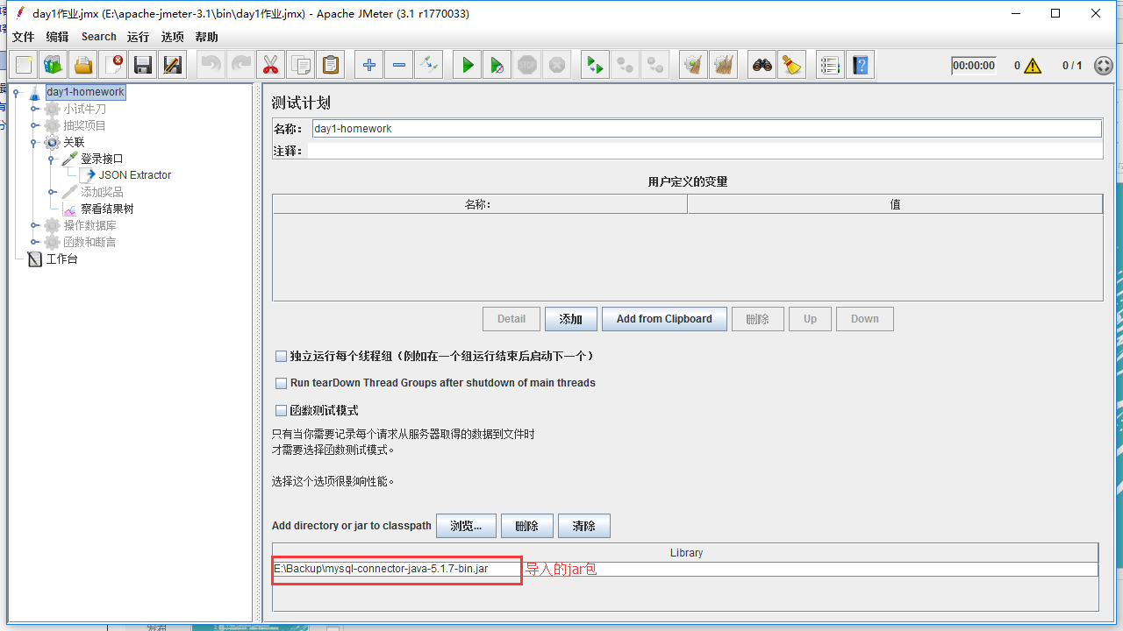Click 删除 next to the 浏览 button
The image size is (1123, 631).
coord(527,526)
